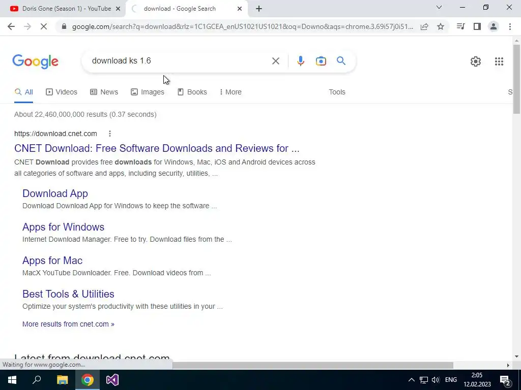Go back to the previous page
521x390 pixels.
click(x=11, y=26)
